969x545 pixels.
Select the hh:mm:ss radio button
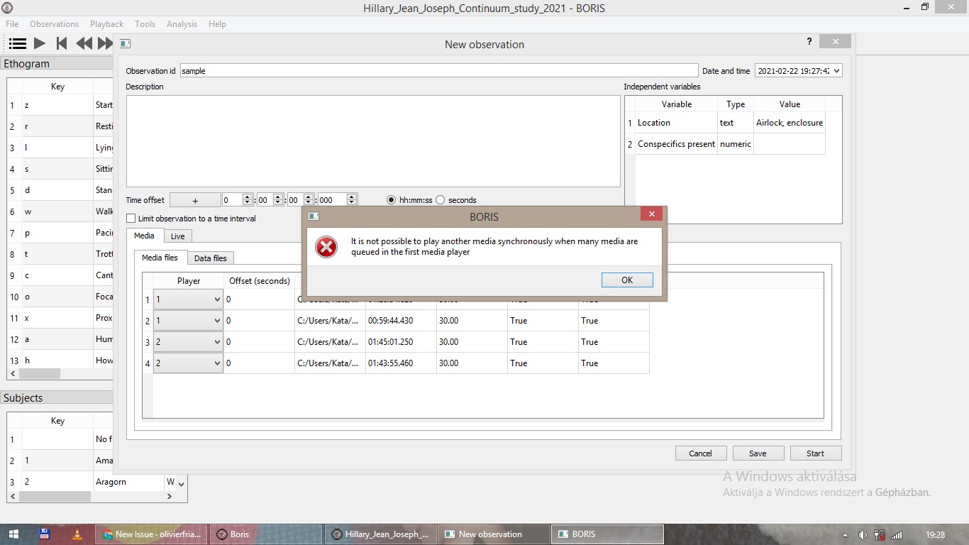[x=391, y=199]
